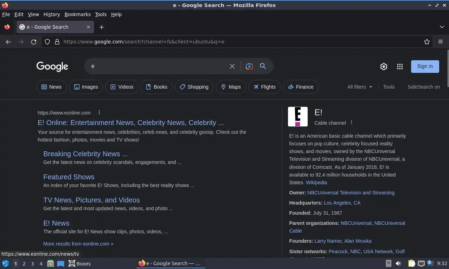
Task: Open the Wikipedia link in knowledge panel
Action: [316, 182]
